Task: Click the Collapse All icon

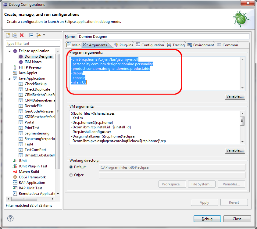Action: (31, 35)
